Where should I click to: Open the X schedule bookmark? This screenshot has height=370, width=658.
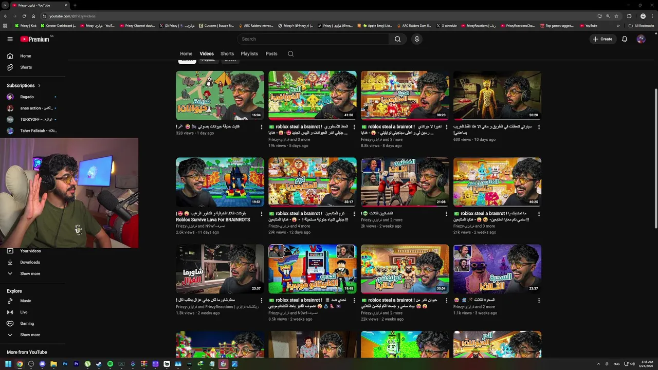point(446,25)
